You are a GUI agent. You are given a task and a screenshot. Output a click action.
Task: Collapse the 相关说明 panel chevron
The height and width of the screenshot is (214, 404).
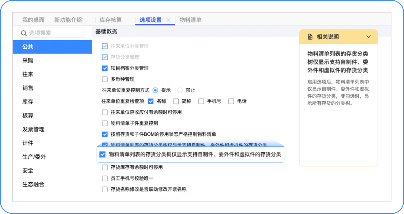click(369, 37)
